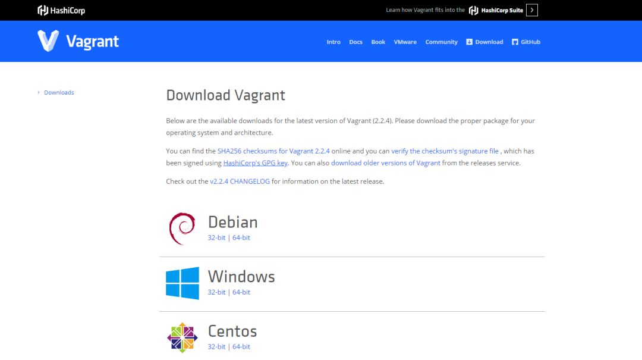Download Debian 32-bit package
642x360 pixels.
[x=216, y=237]
